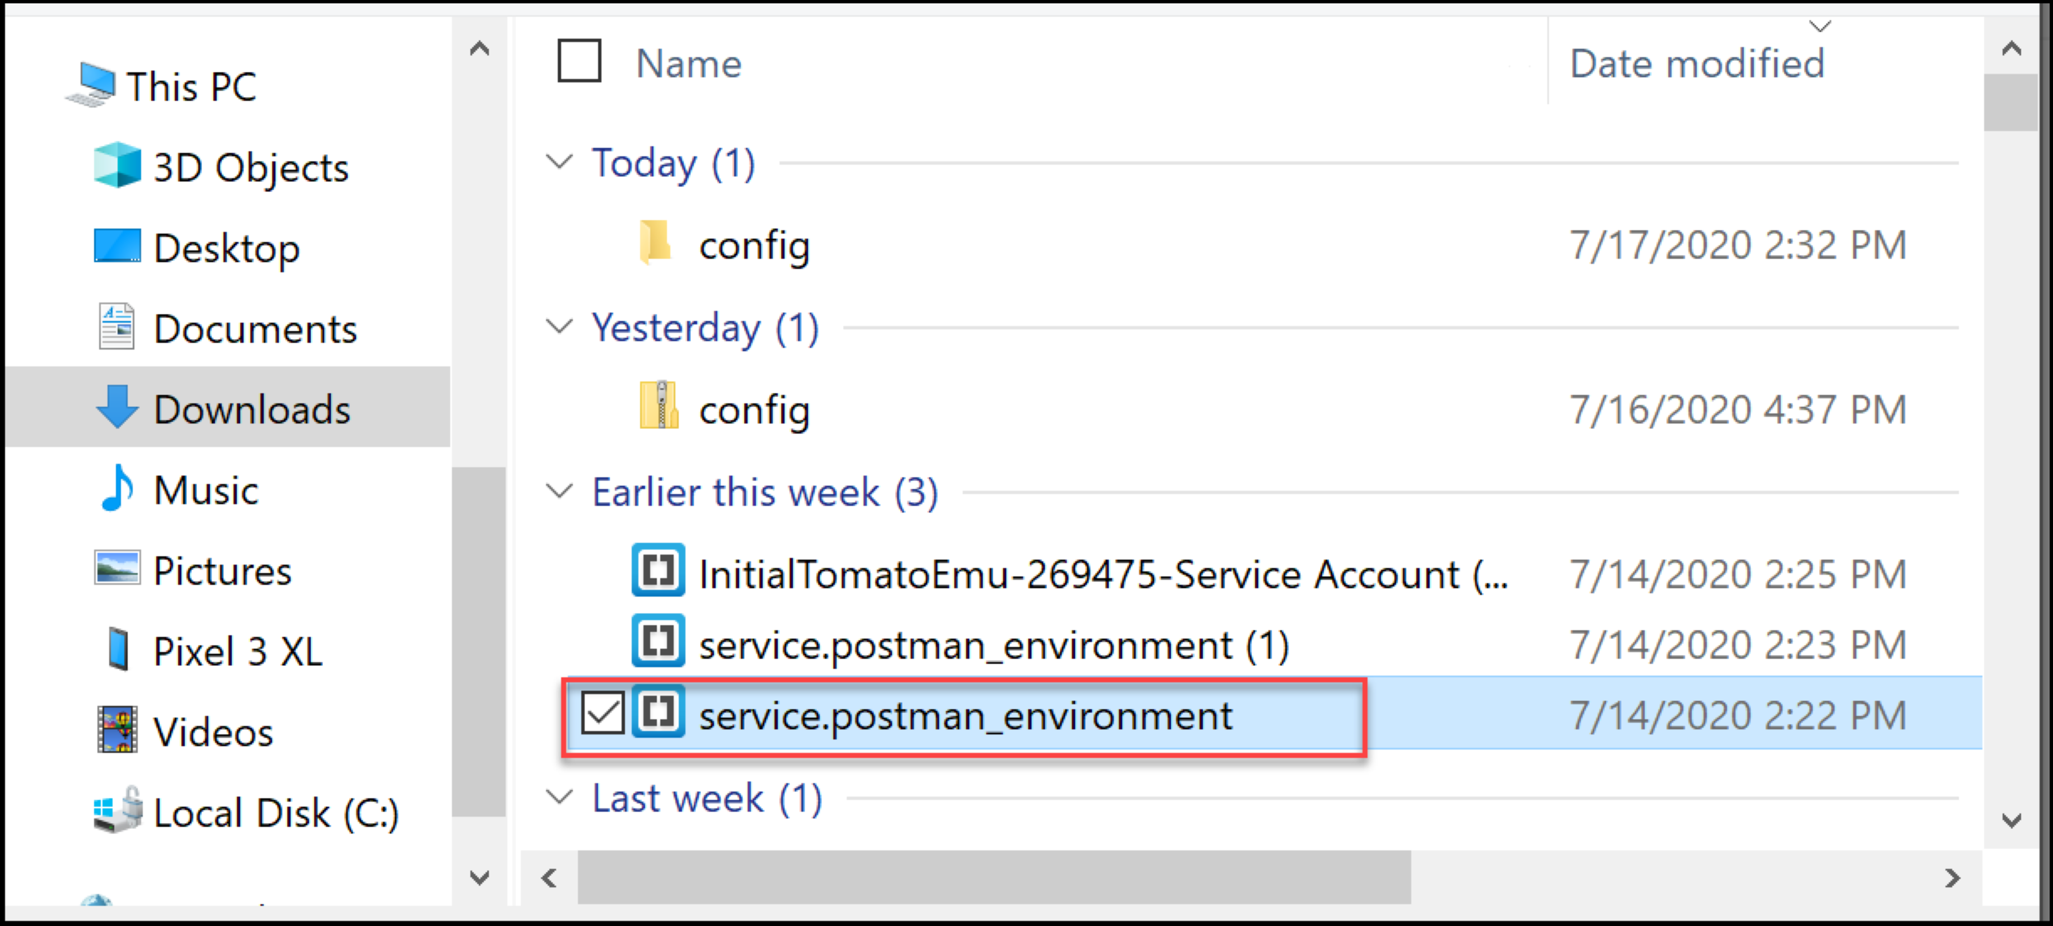Tick the select-all checkbox beside Name
This screenshot has width=2053, height=926.
pos(578,62)
